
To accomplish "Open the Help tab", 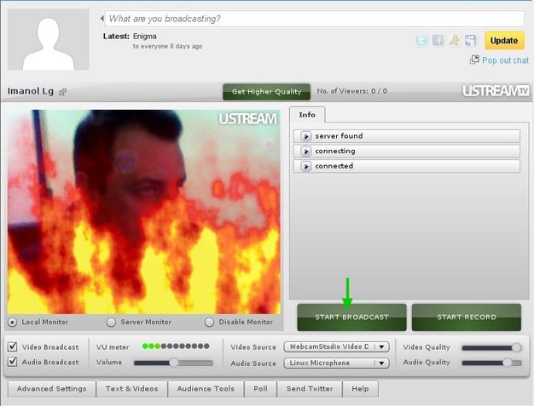I will (x=360, y=389).
